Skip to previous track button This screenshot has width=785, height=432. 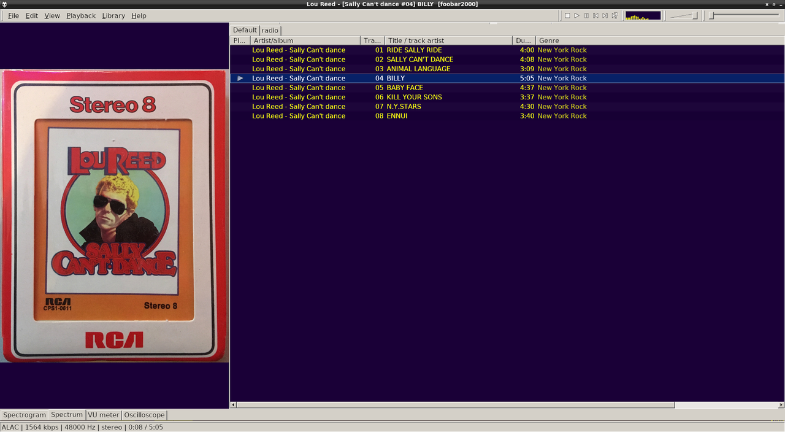pos(595,15)
